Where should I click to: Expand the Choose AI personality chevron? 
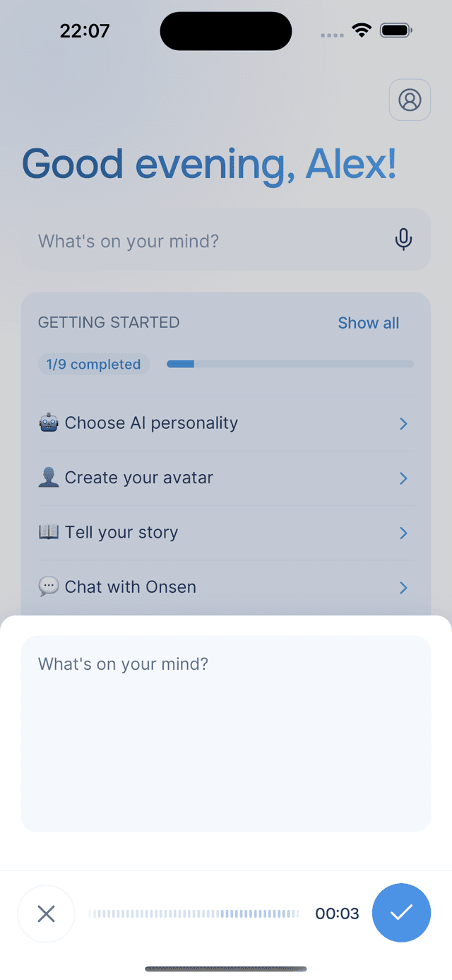click(403, 424)
